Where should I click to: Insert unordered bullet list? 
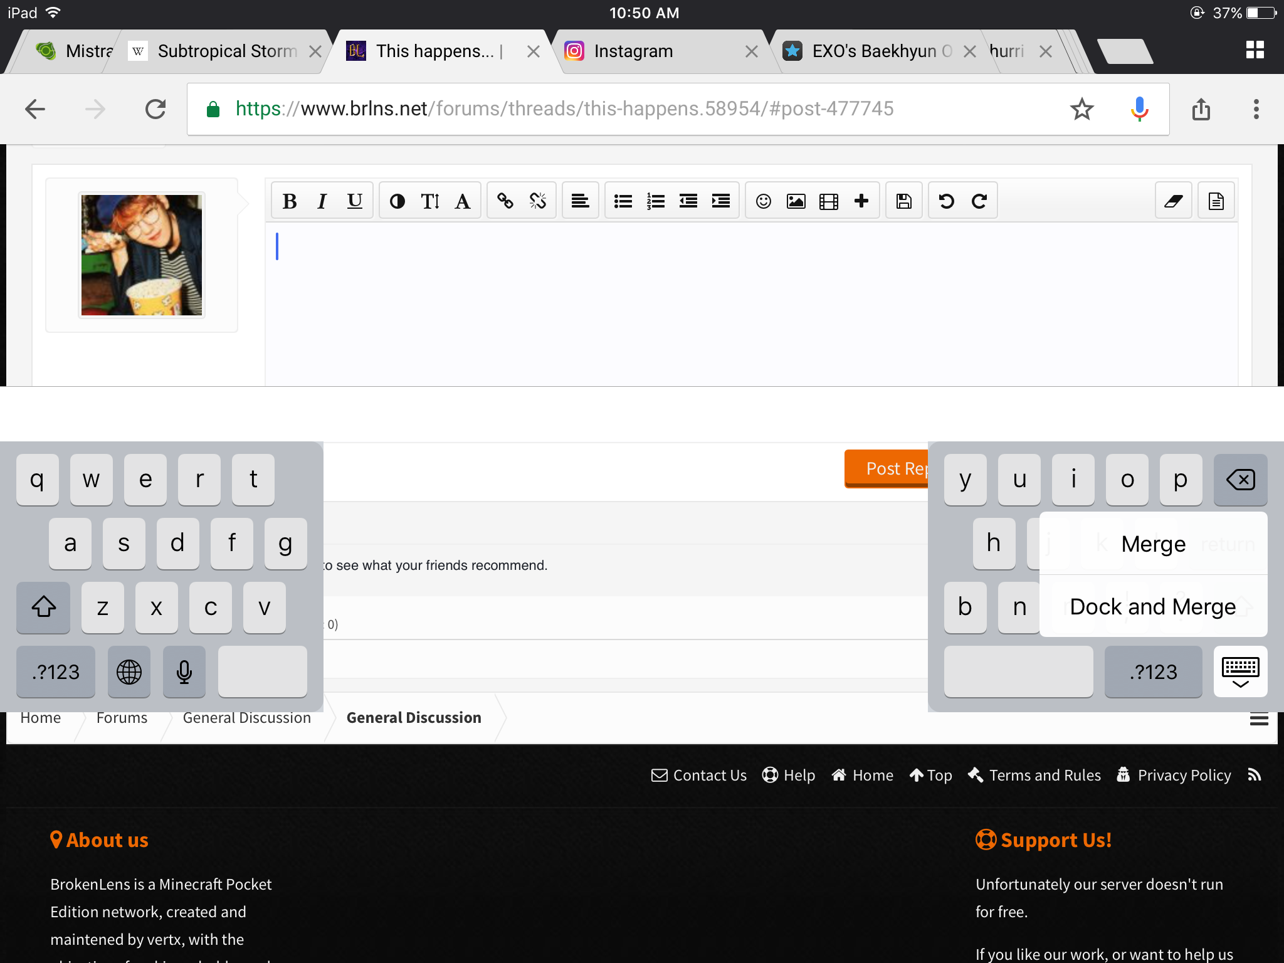tap(623, 201)
